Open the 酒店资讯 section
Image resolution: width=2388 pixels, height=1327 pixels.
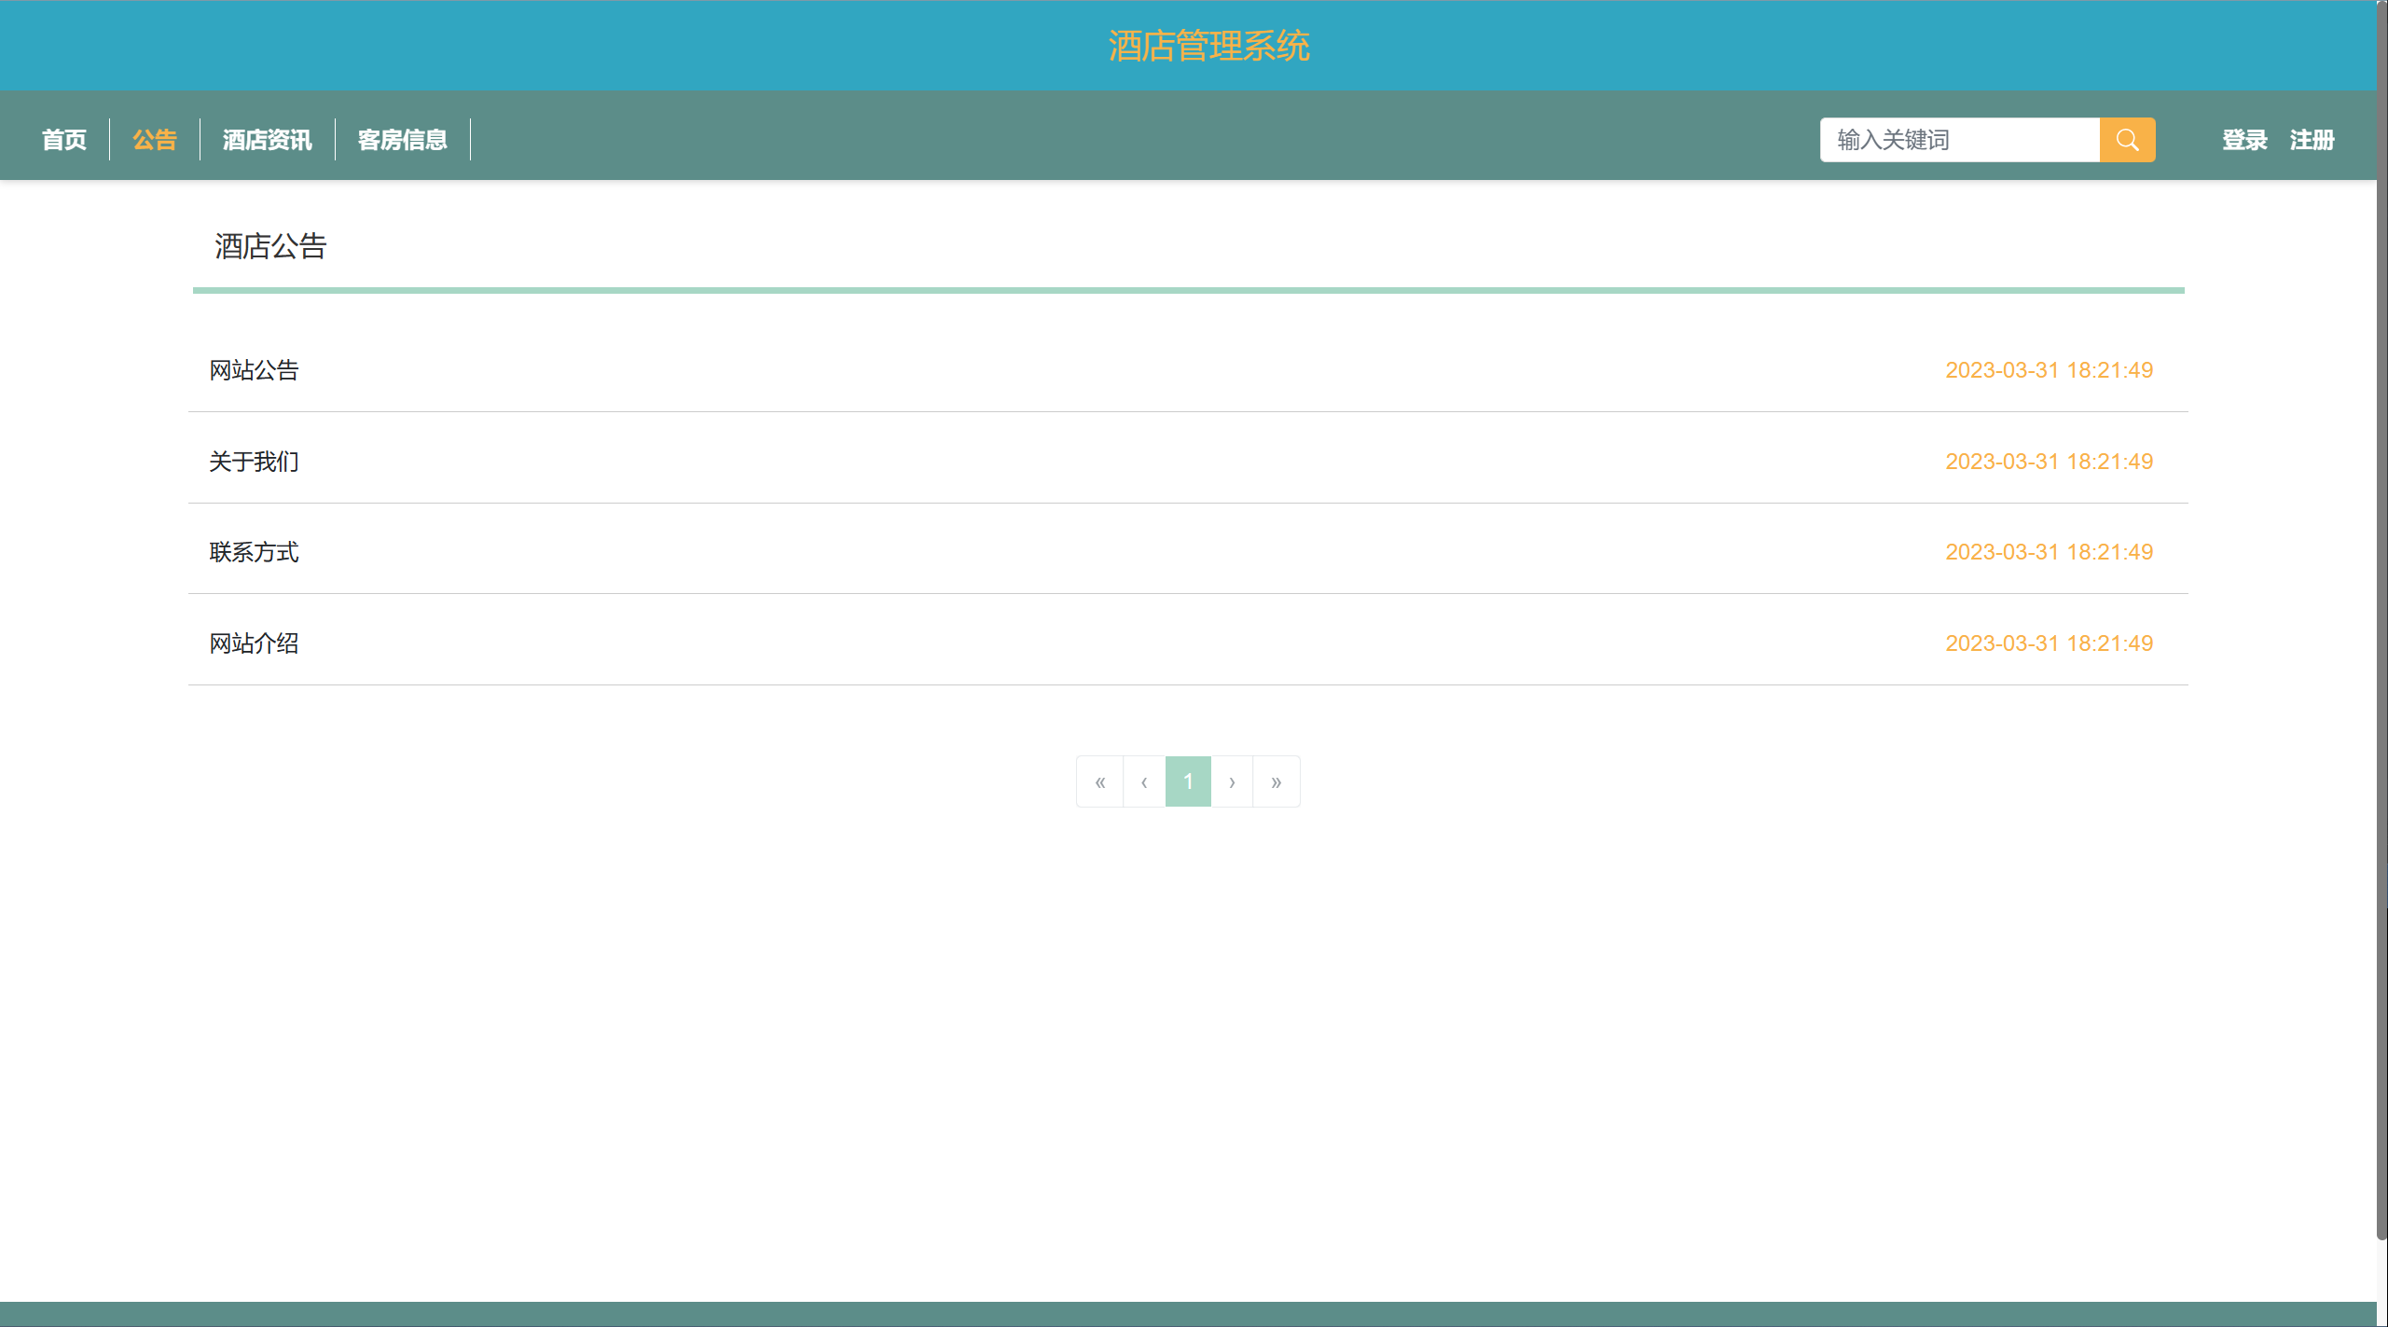266,140
